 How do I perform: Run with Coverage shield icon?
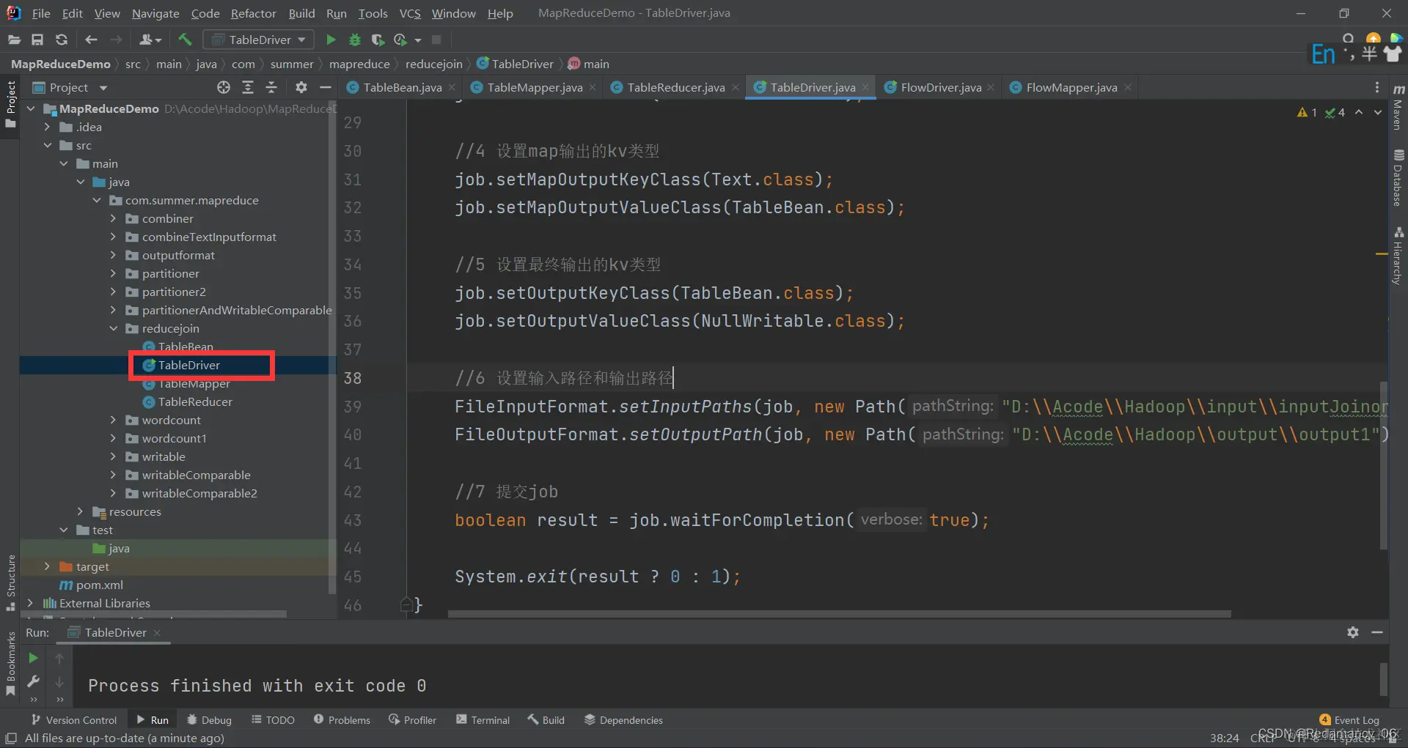point(378,40)
